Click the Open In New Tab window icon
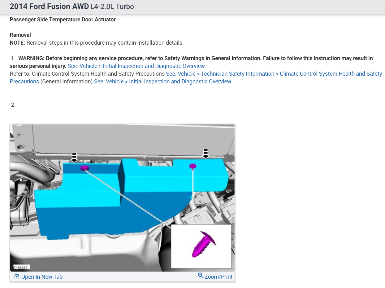 [x=17, y=277]
